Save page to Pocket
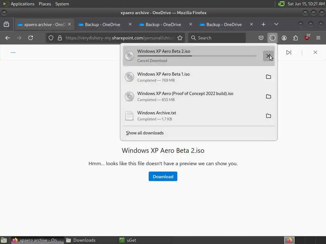The height and width of the screenshot is (244, 326). (261, 38)
